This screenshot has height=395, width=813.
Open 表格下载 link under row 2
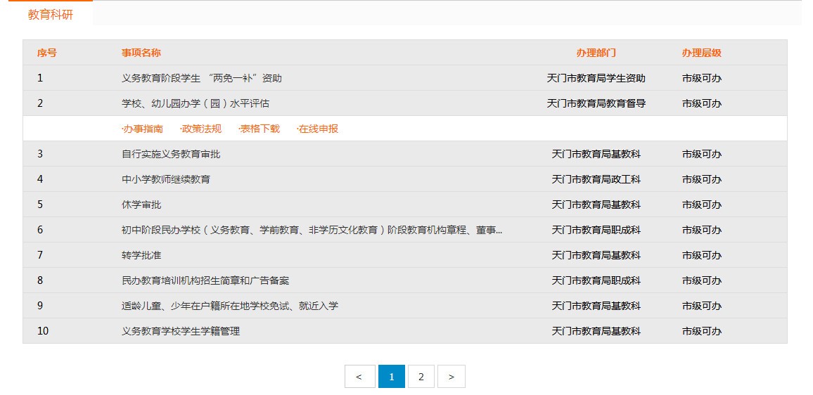coord(259,129)
